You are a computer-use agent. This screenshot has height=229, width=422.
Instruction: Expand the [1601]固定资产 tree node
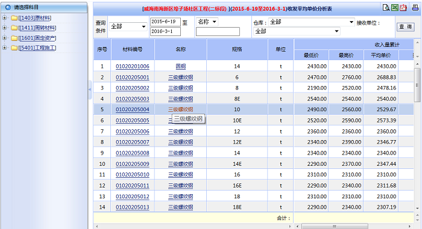4,38
